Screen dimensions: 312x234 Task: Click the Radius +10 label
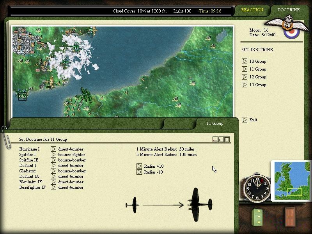click(x=154, y=166)
